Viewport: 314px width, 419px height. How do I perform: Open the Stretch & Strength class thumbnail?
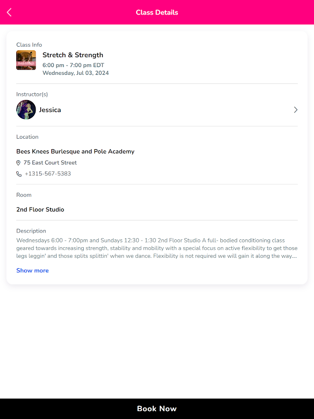26,60
